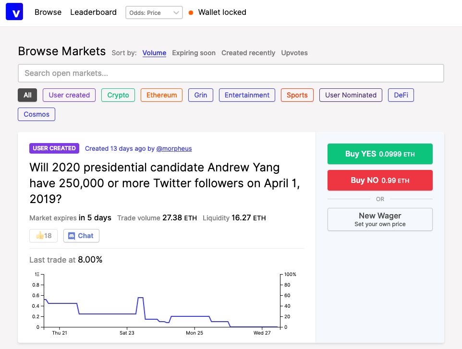Image resolution: width=462 pixels, height=349 pixels.
Task: Filter by DeFi category
Action: point(401,95)
